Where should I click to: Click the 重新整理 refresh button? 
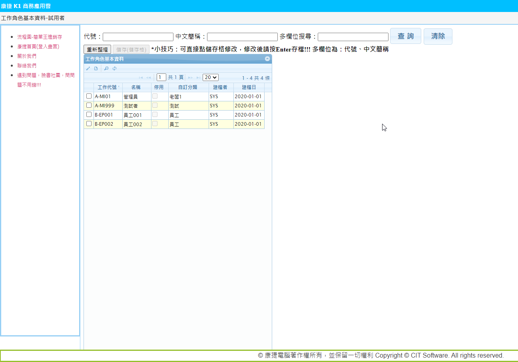coord(98,49)
